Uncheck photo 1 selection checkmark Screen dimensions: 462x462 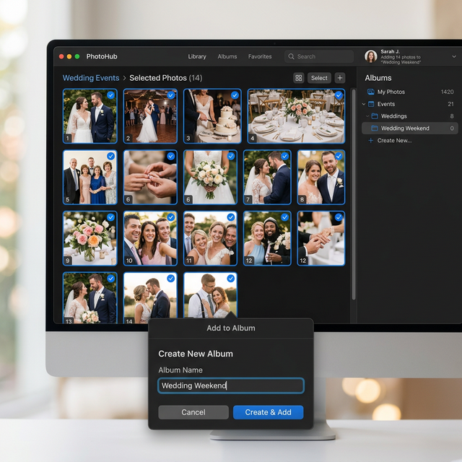110,95
